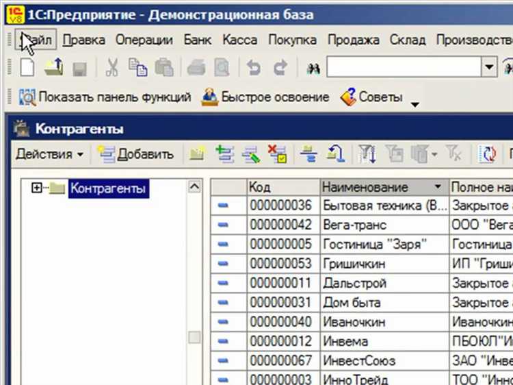The height and width of the screenshot is (385, 513).
Task: Click the filter by current value icon
Action: point(395,154)
